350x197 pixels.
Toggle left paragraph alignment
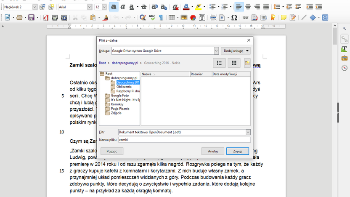click(239, 7)
